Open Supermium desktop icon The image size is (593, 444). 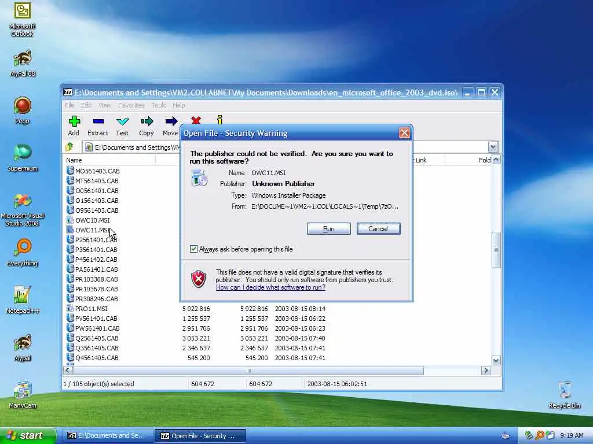(x=23, y=158)
